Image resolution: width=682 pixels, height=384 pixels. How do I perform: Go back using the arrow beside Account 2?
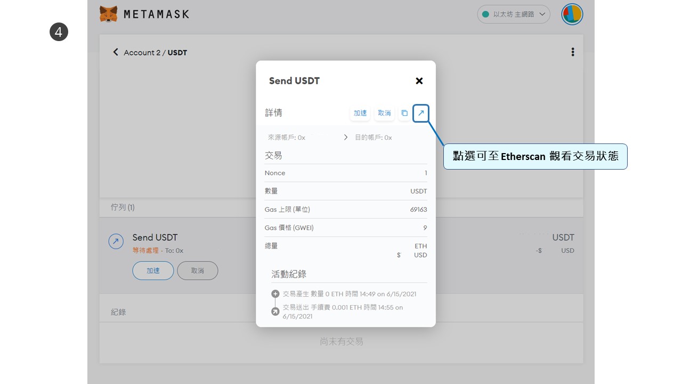click(x=115, y=52)
